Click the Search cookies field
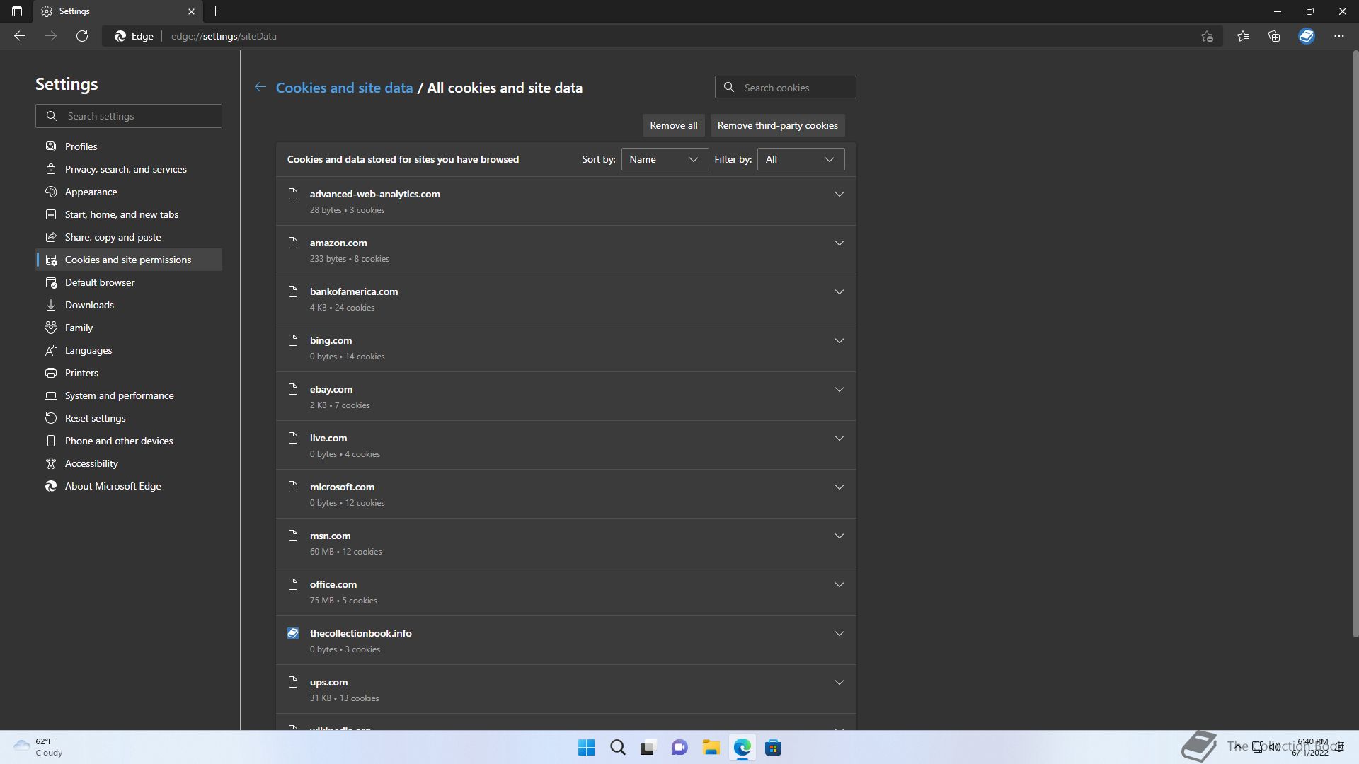The height and width of the screenshot is (764, 1359). click(785, 88)
